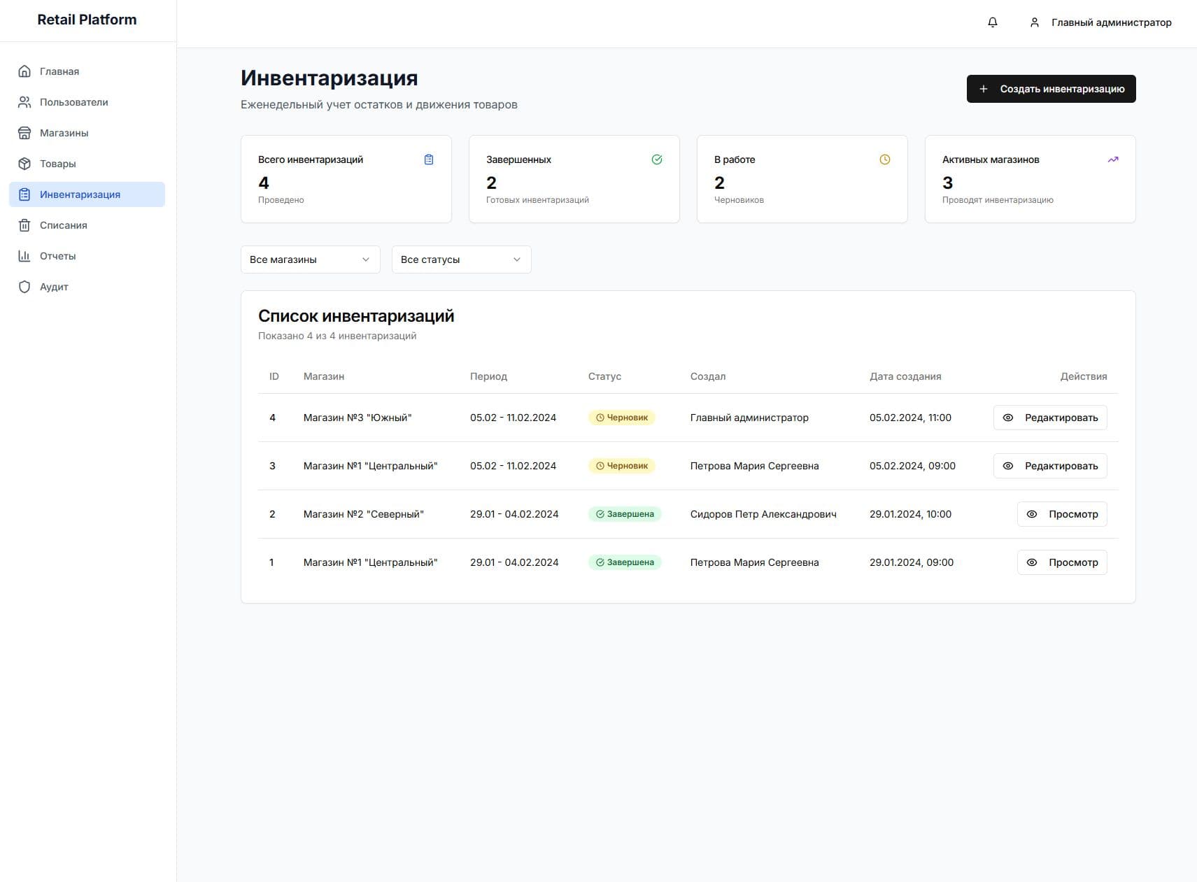Click Просмотр for Магазин №2 Северный
Screen dimensions: 1197x882
point(1061,514)
